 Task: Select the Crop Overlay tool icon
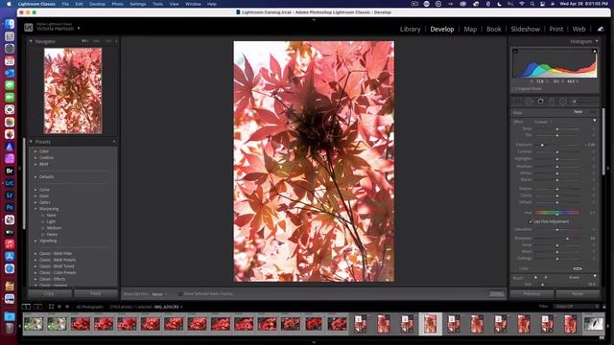click(518, 102)
